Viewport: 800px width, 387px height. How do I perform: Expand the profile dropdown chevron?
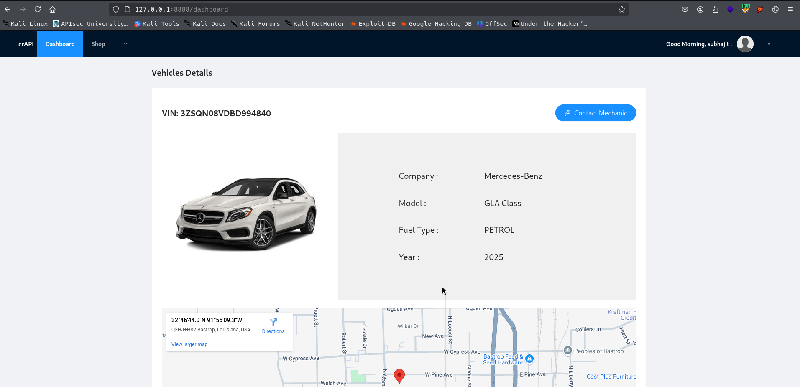click(x=769, y=44)
